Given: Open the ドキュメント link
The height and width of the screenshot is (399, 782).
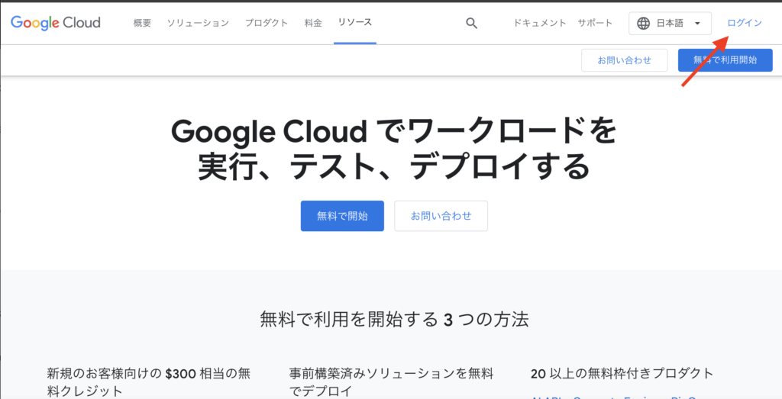Looking at the screenshot, I should pyautogui.click(x=540, y=23).
